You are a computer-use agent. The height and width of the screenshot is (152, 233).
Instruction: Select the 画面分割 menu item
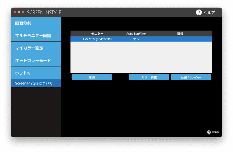[x=36, y=23]
